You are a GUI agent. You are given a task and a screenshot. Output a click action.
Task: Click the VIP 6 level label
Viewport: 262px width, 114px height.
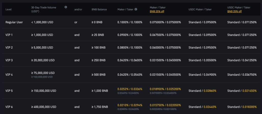[9, 107]
